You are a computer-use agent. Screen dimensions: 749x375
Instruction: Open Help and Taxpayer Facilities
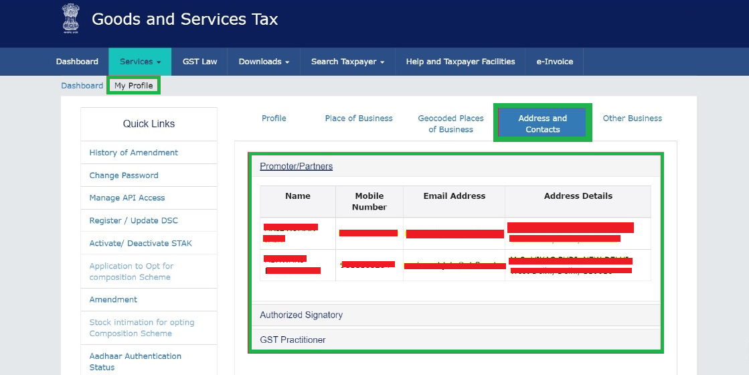coord(460,62)
